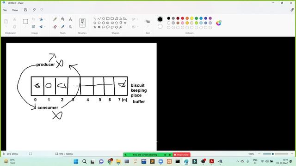
Task: Pick the yellow colour swatch
Action: pos(192,18)
